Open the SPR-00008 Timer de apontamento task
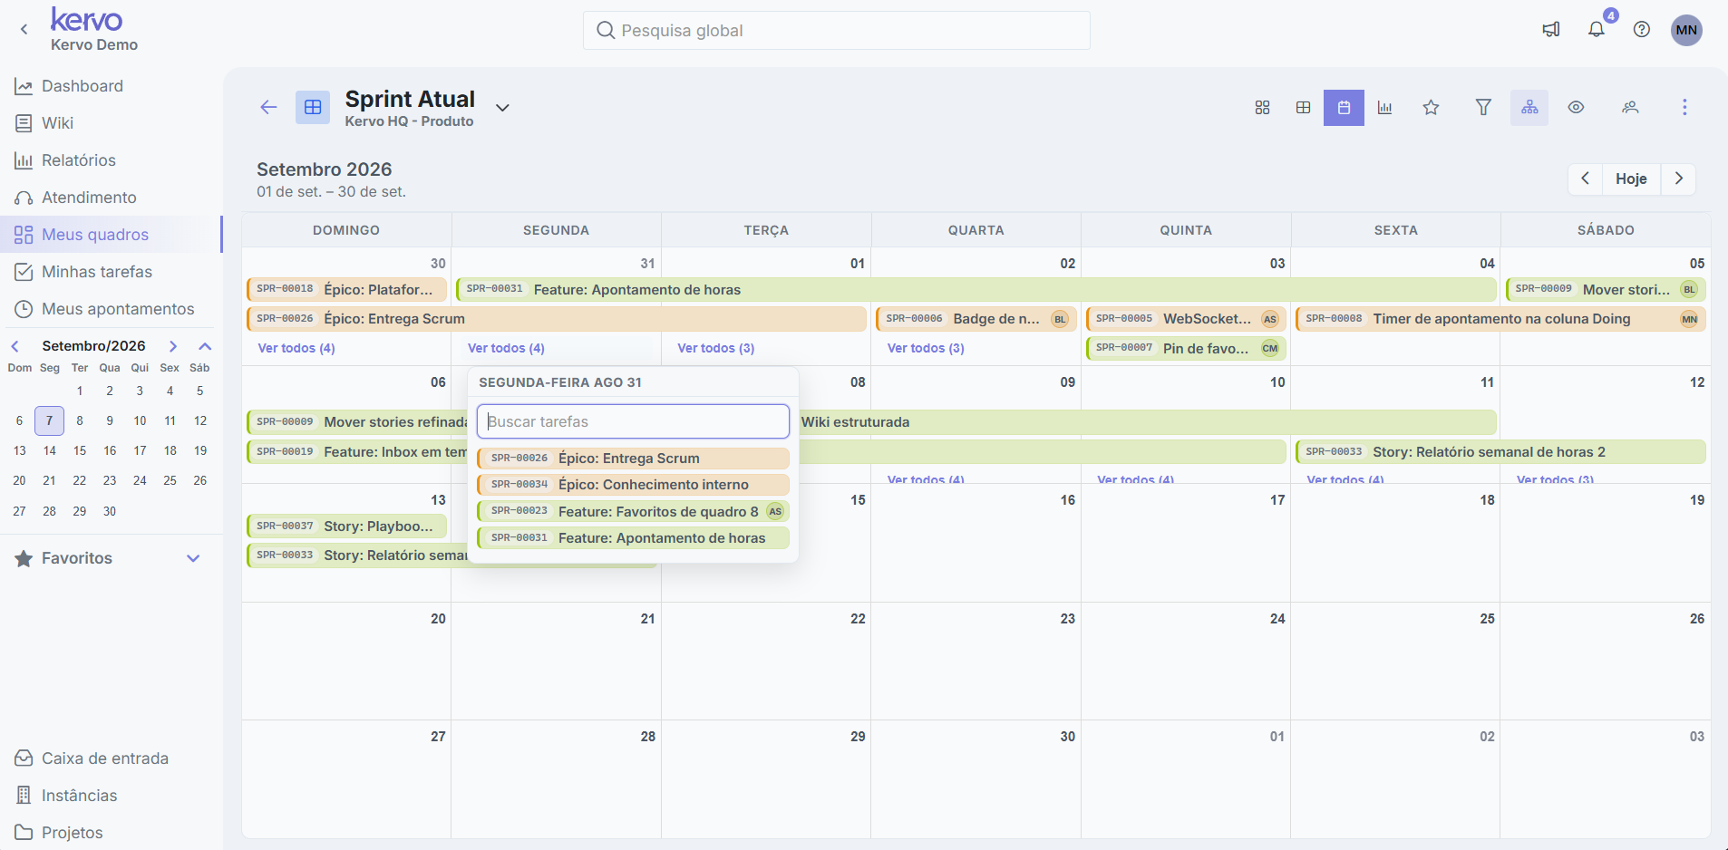Viewport: 1728px width, 850px height. click(1500, 319)
